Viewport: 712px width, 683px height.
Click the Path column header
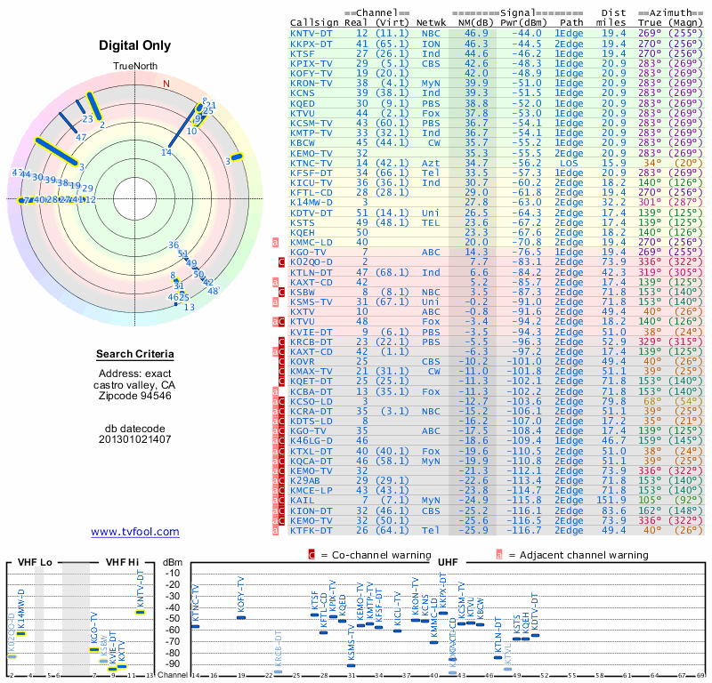click(x=571, y=23)
